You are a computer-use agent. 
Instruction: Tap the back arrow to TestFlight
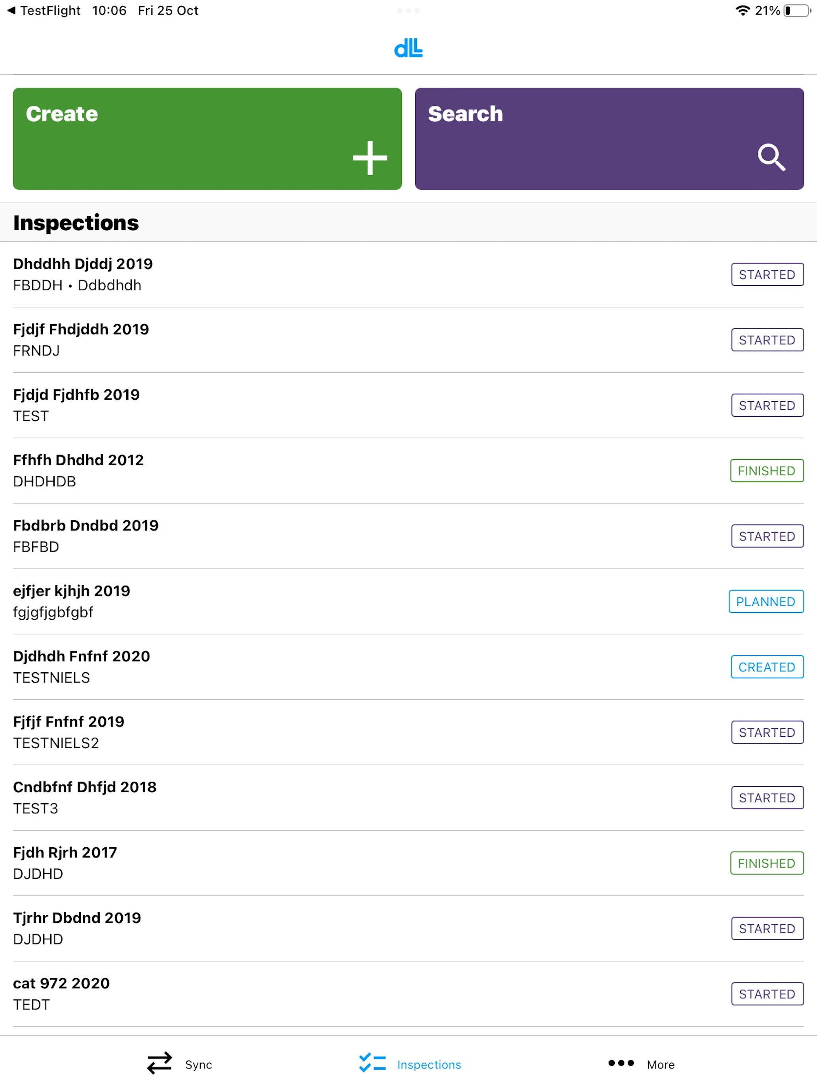11,10
